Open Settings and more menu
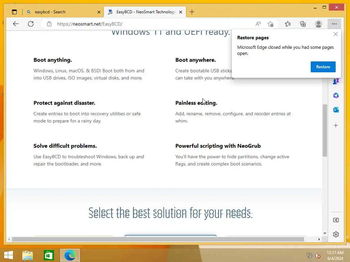Image resolution: width=350 pixels, height=262 pixels. click(x=334, y=24)
